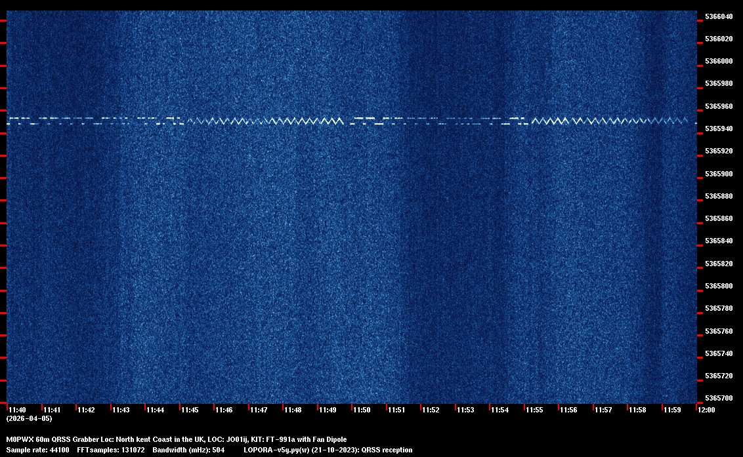The image size is (743, 457).
Task: Click the 11:50 time axis label
Action: (362, 410)
